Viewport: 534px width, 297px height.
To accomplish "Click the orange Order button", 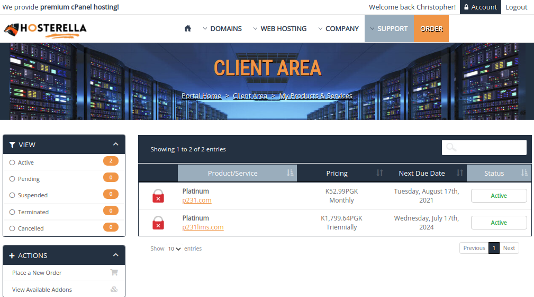I will click(x=431, y=28).
